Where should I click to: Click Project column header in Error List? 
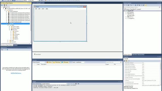coord(107,64)
